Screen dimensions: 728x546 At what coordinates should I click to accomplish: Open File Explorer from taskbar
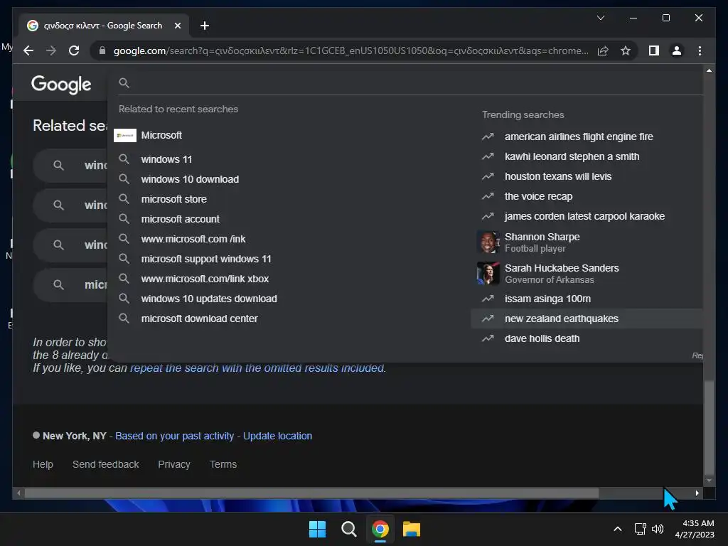[412, 529]
